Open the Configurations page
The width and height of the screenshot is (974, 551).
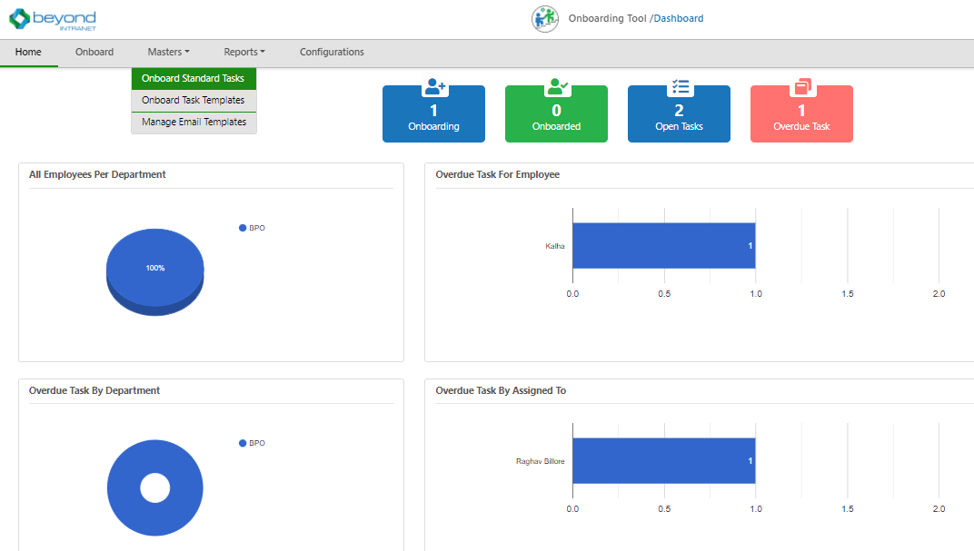coord(332,52)
